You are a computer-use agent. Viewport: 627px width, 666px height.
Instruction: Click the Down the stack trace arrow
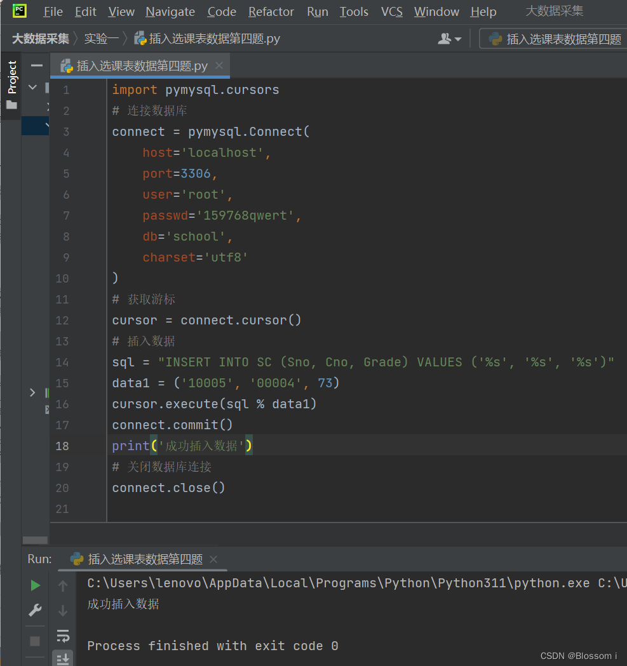coord(63,611)
